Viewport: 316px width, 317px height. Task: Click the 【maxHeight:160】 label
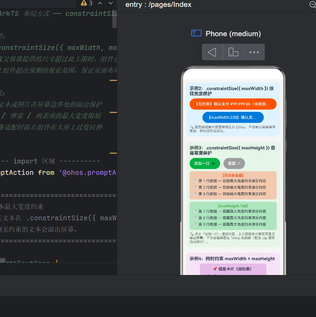click(x=233, y=206)
